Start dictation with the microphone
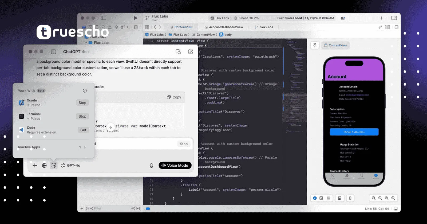 coord(151,165)
